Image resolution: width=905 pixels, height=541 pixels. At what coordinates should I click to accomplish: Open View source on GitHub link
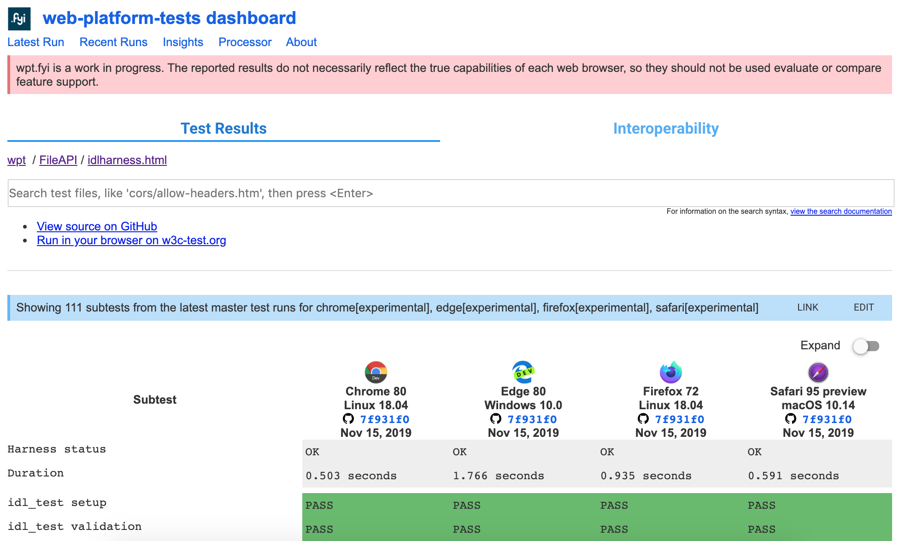point(97,226)
